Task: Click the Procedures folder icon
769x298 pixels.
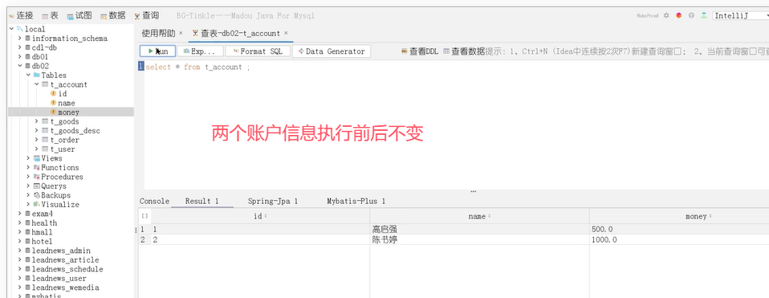Action: 37,177
